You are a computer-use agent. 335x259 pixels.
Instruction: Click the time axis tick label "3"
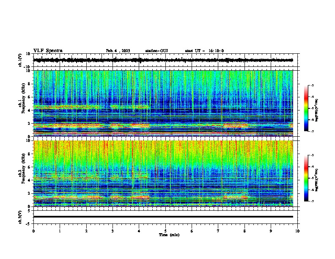113,231
